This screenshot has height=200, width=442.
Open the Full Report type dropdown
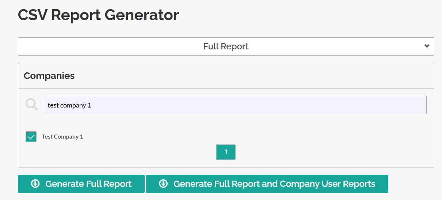coord(226,46)
